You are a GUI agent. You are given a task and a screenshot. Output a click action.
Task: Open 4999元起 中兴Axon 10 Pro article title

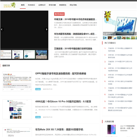63,102
